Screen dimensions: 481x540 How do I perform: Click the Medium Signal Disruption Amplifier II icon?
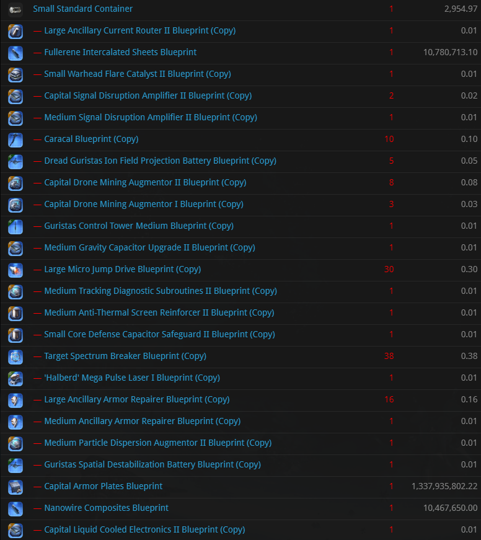pyautogui.click(x=15, y=118)
